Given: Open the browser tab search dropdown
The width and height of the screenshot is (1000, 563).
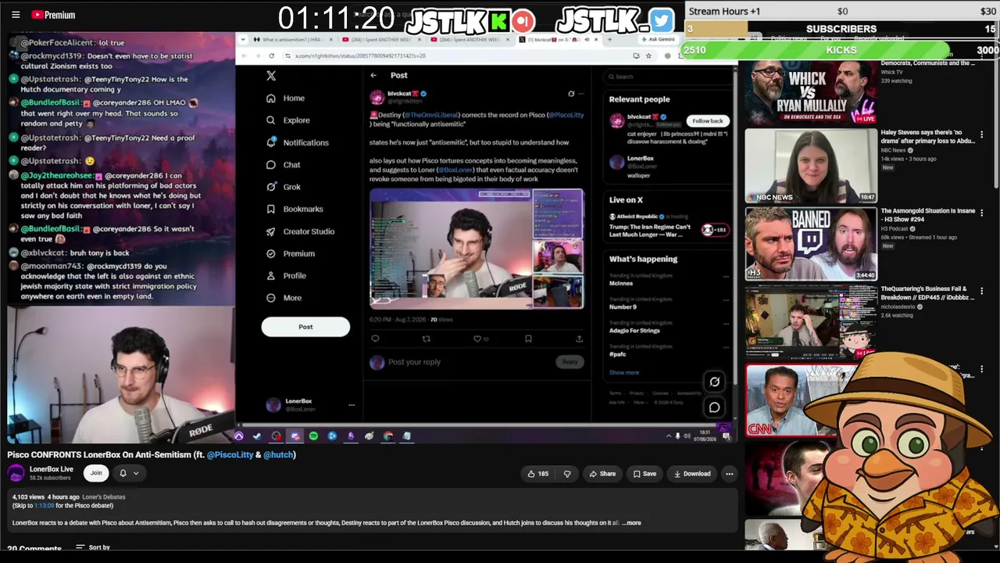Looking at the screenshot, I should [242, 39].
